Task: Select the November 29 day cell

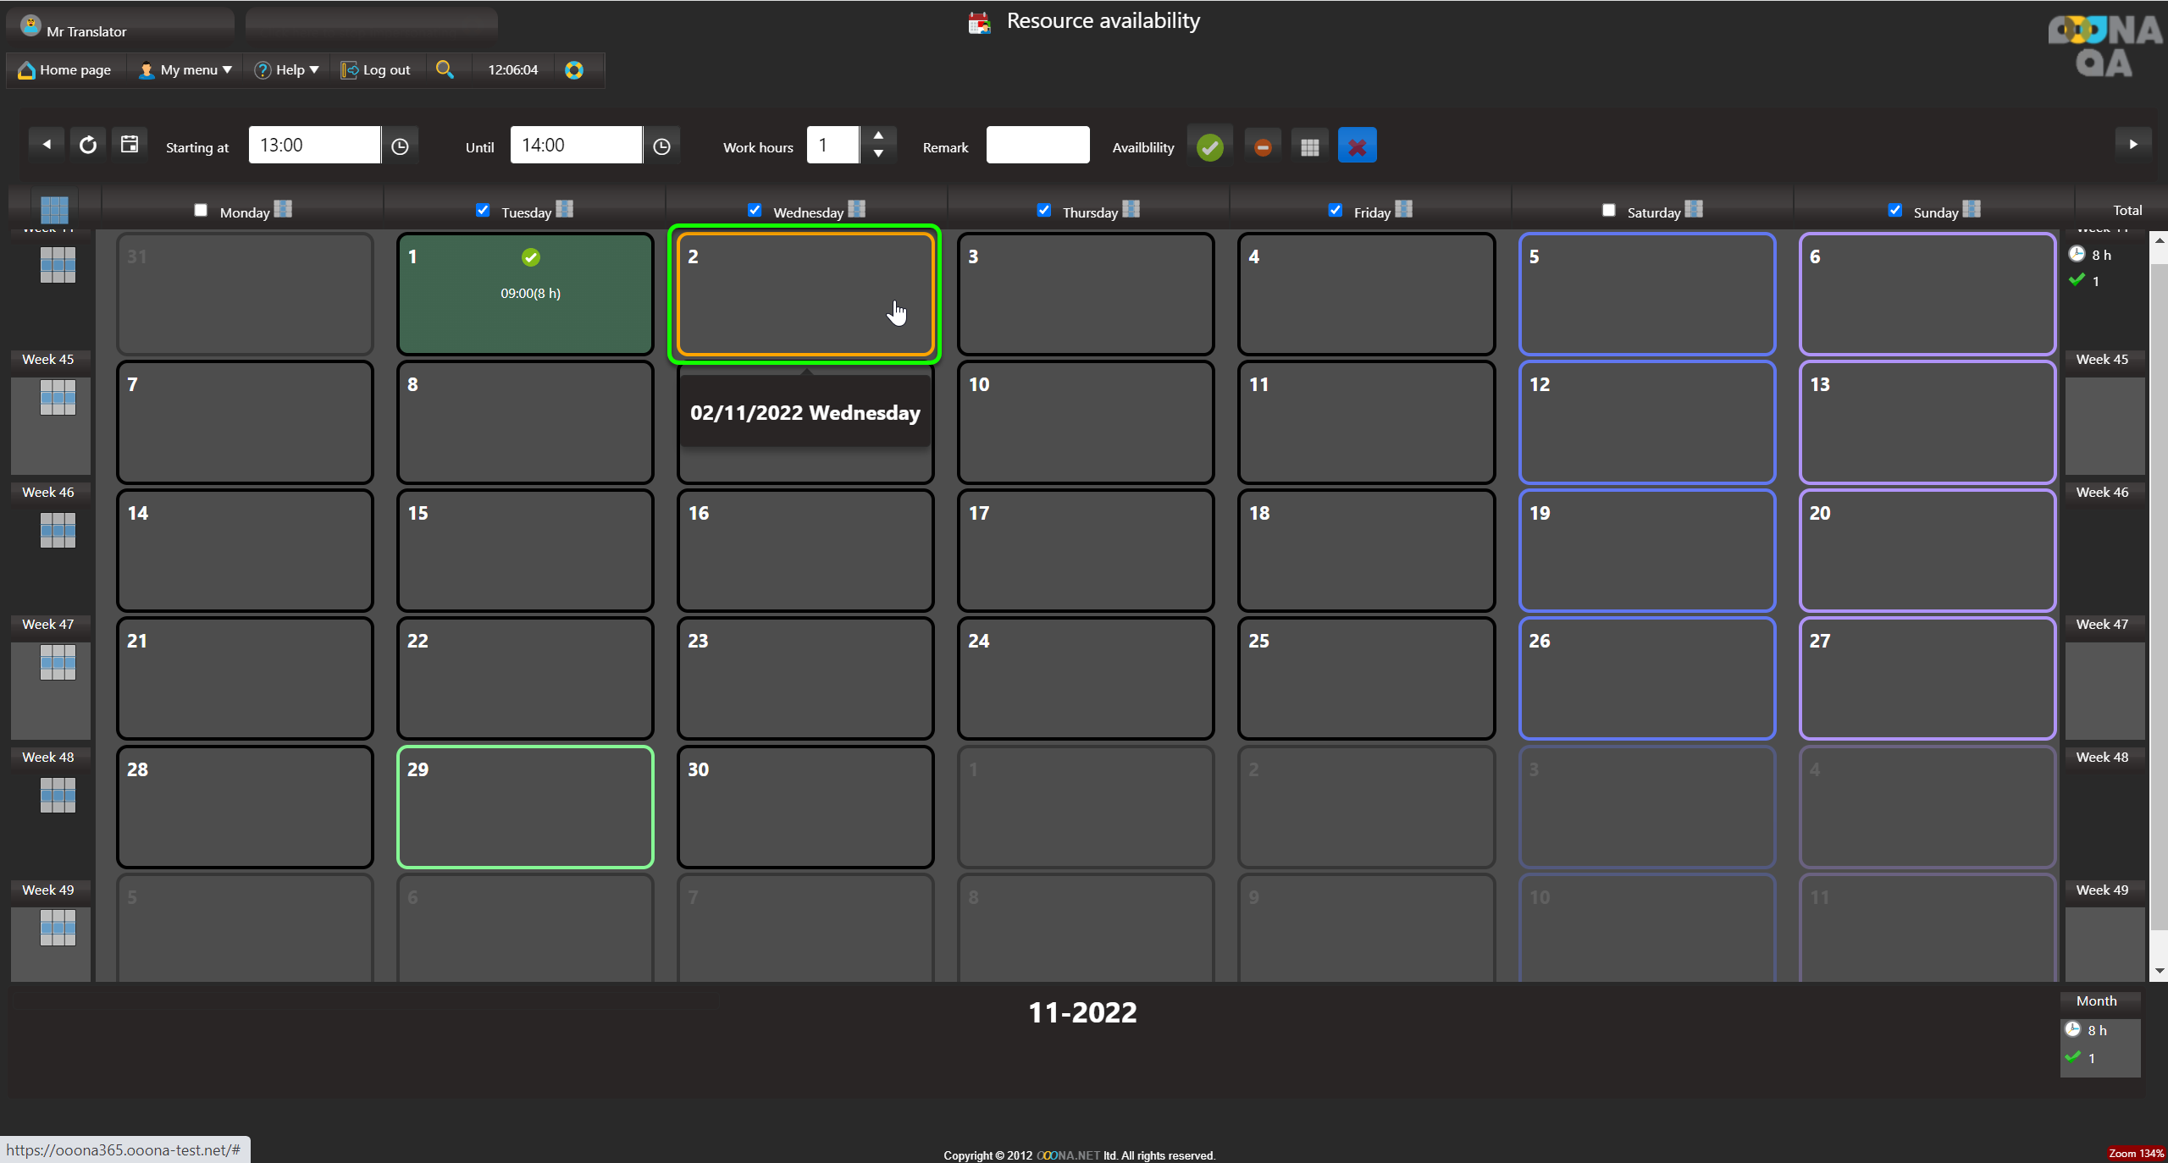Action: point(525,807)
